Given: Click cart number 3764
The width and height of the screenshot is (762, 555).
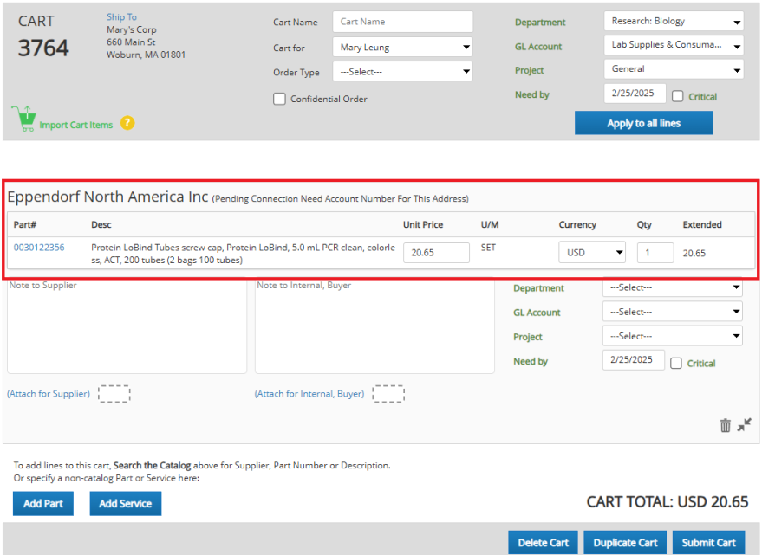Looking at the screenshot, I should [43, 48].
